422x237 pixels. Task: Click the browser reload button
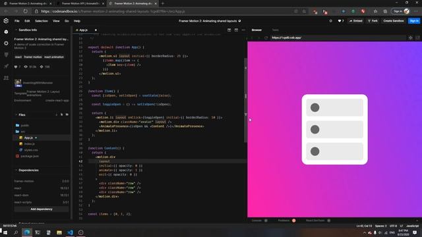click(25, 11)
